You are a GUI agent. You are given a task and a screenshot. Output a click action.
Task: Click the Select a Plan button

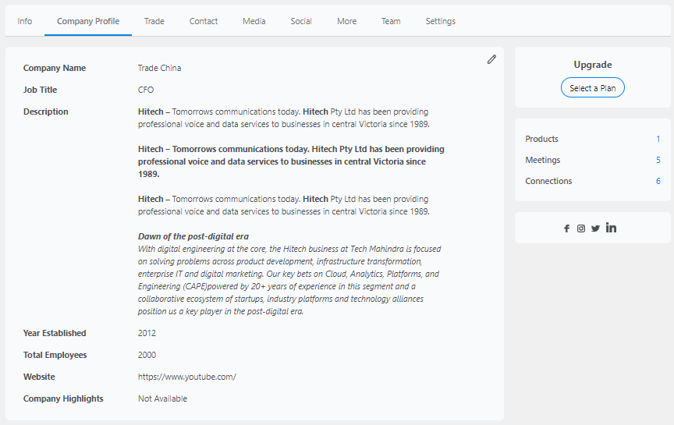[x=593, y=87]
